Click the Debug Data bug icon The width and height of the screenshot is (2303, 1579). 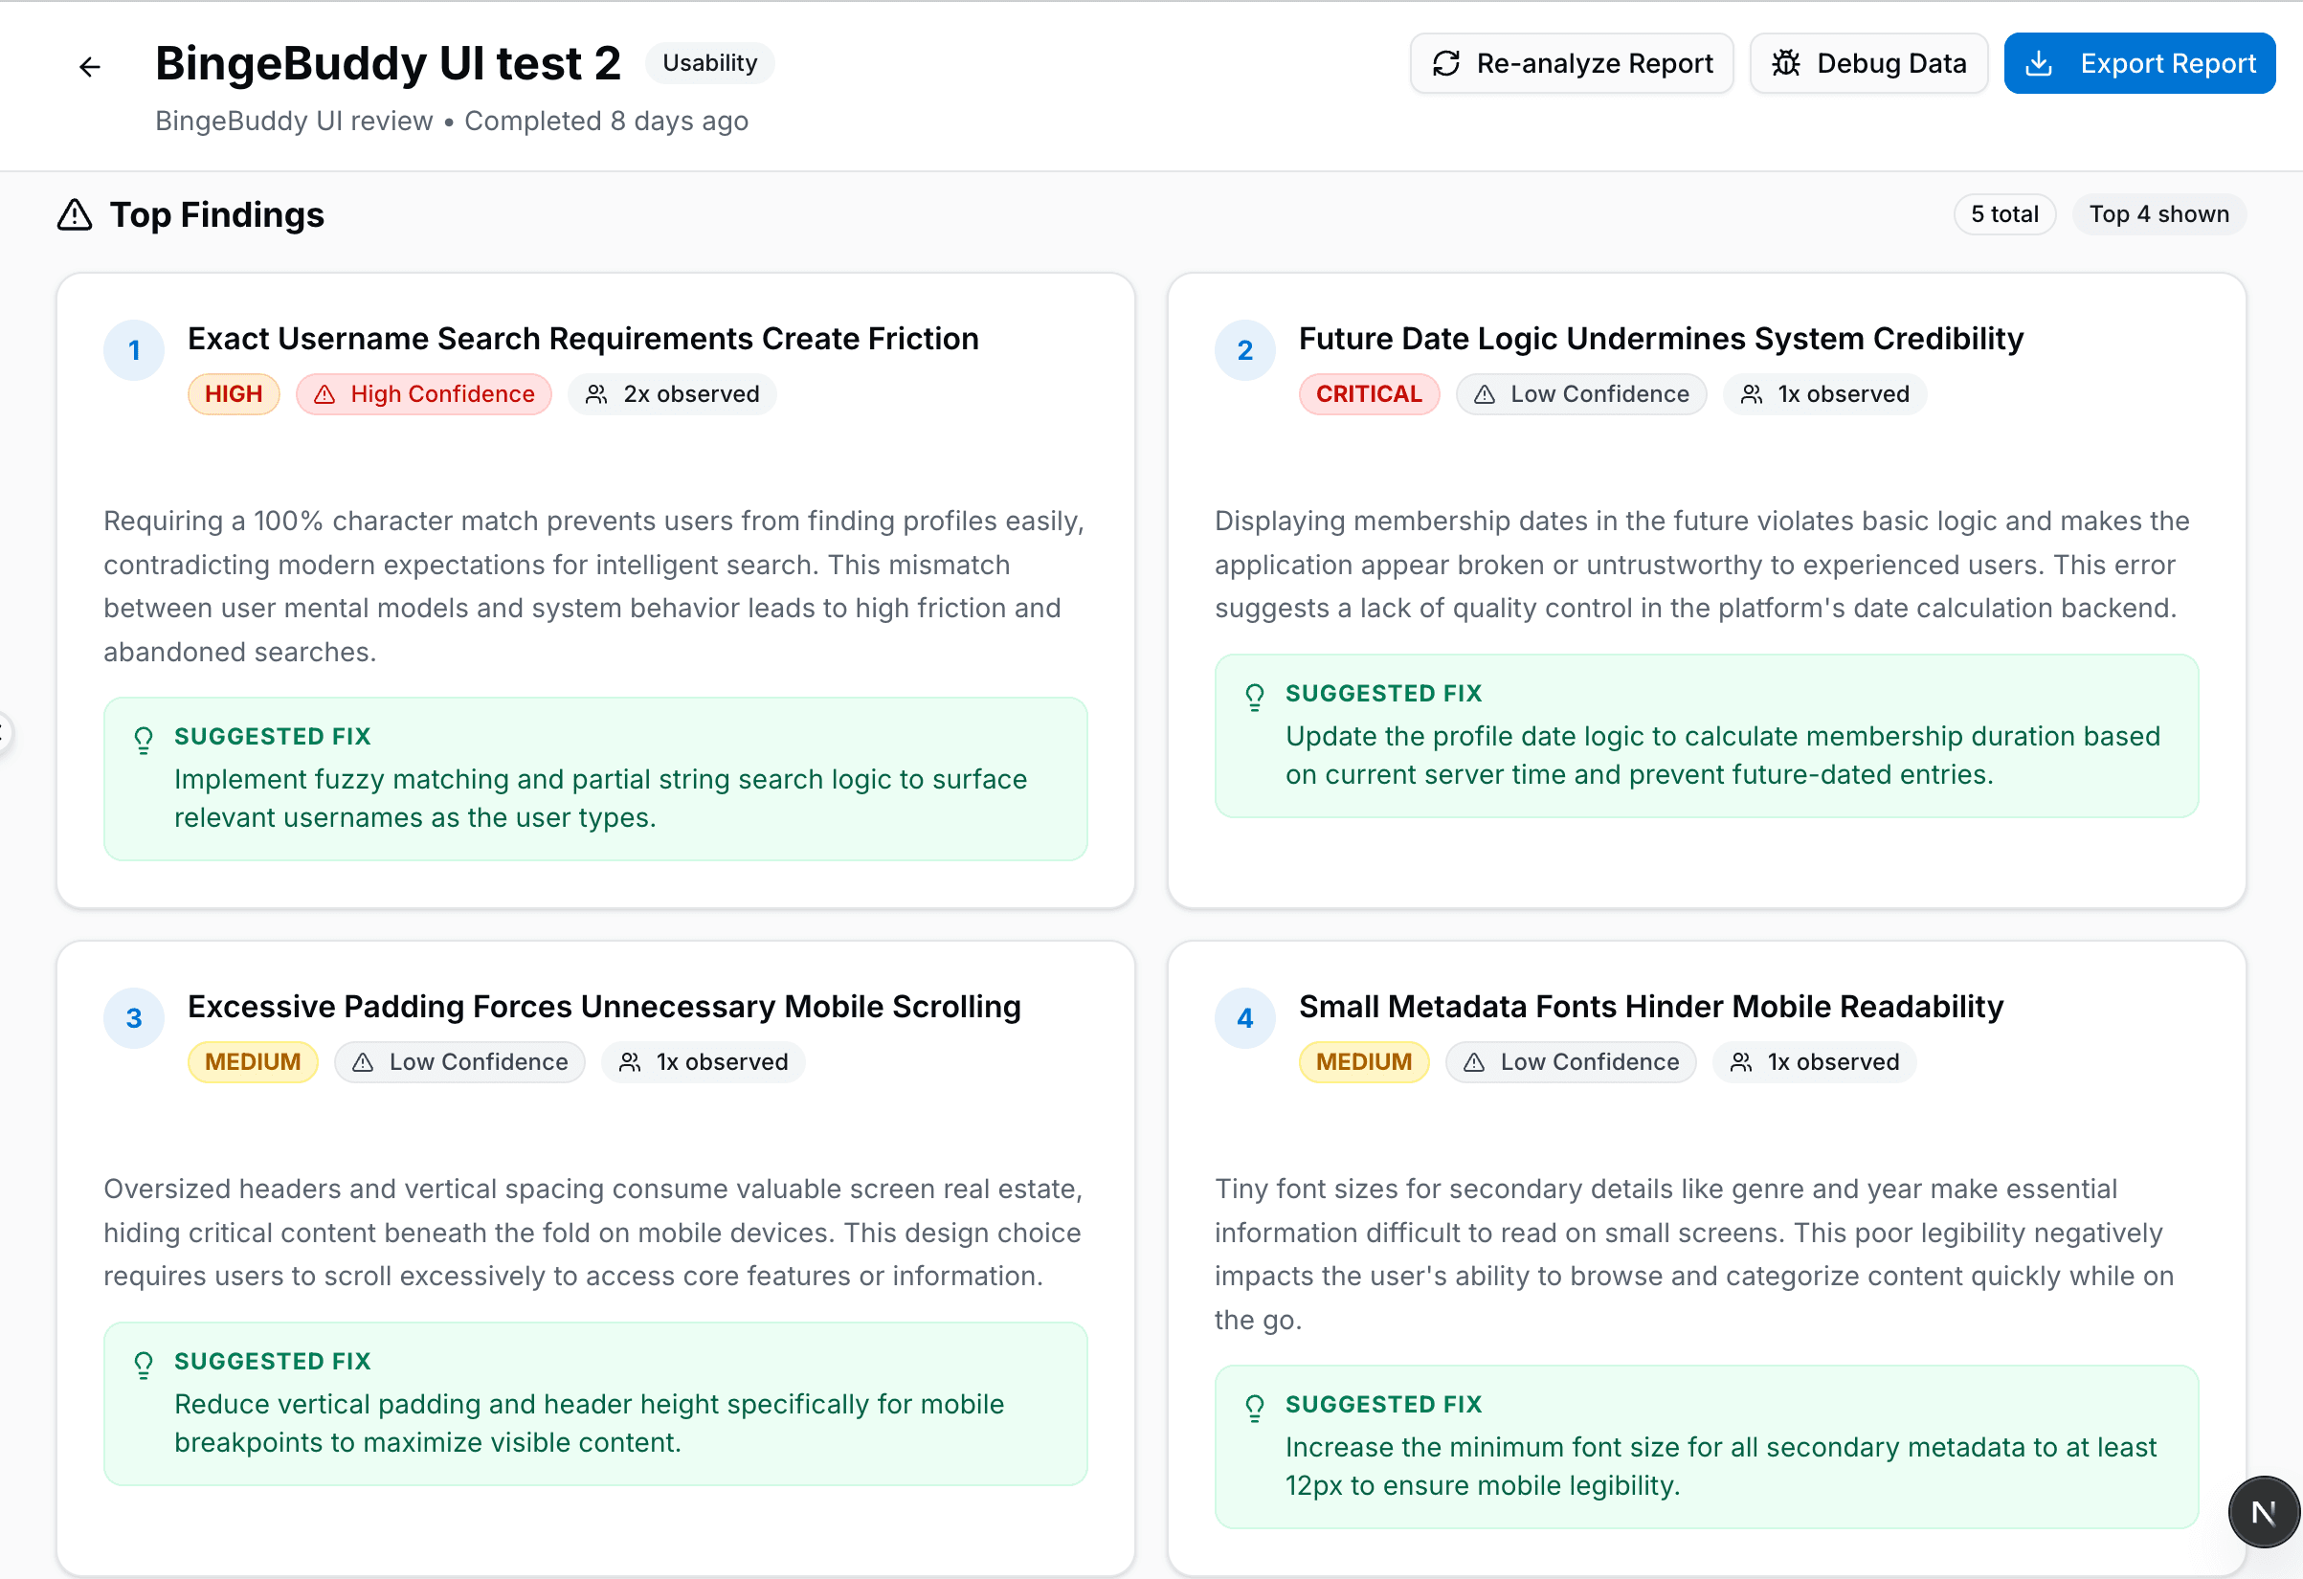click(1786, 63)
